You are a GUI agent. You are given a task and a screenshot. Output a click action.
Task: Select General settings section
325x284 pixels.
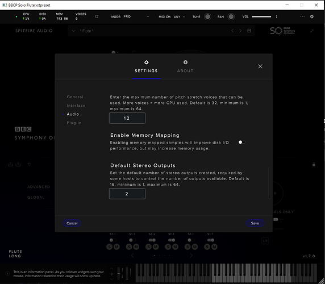[x=75, y=97]
